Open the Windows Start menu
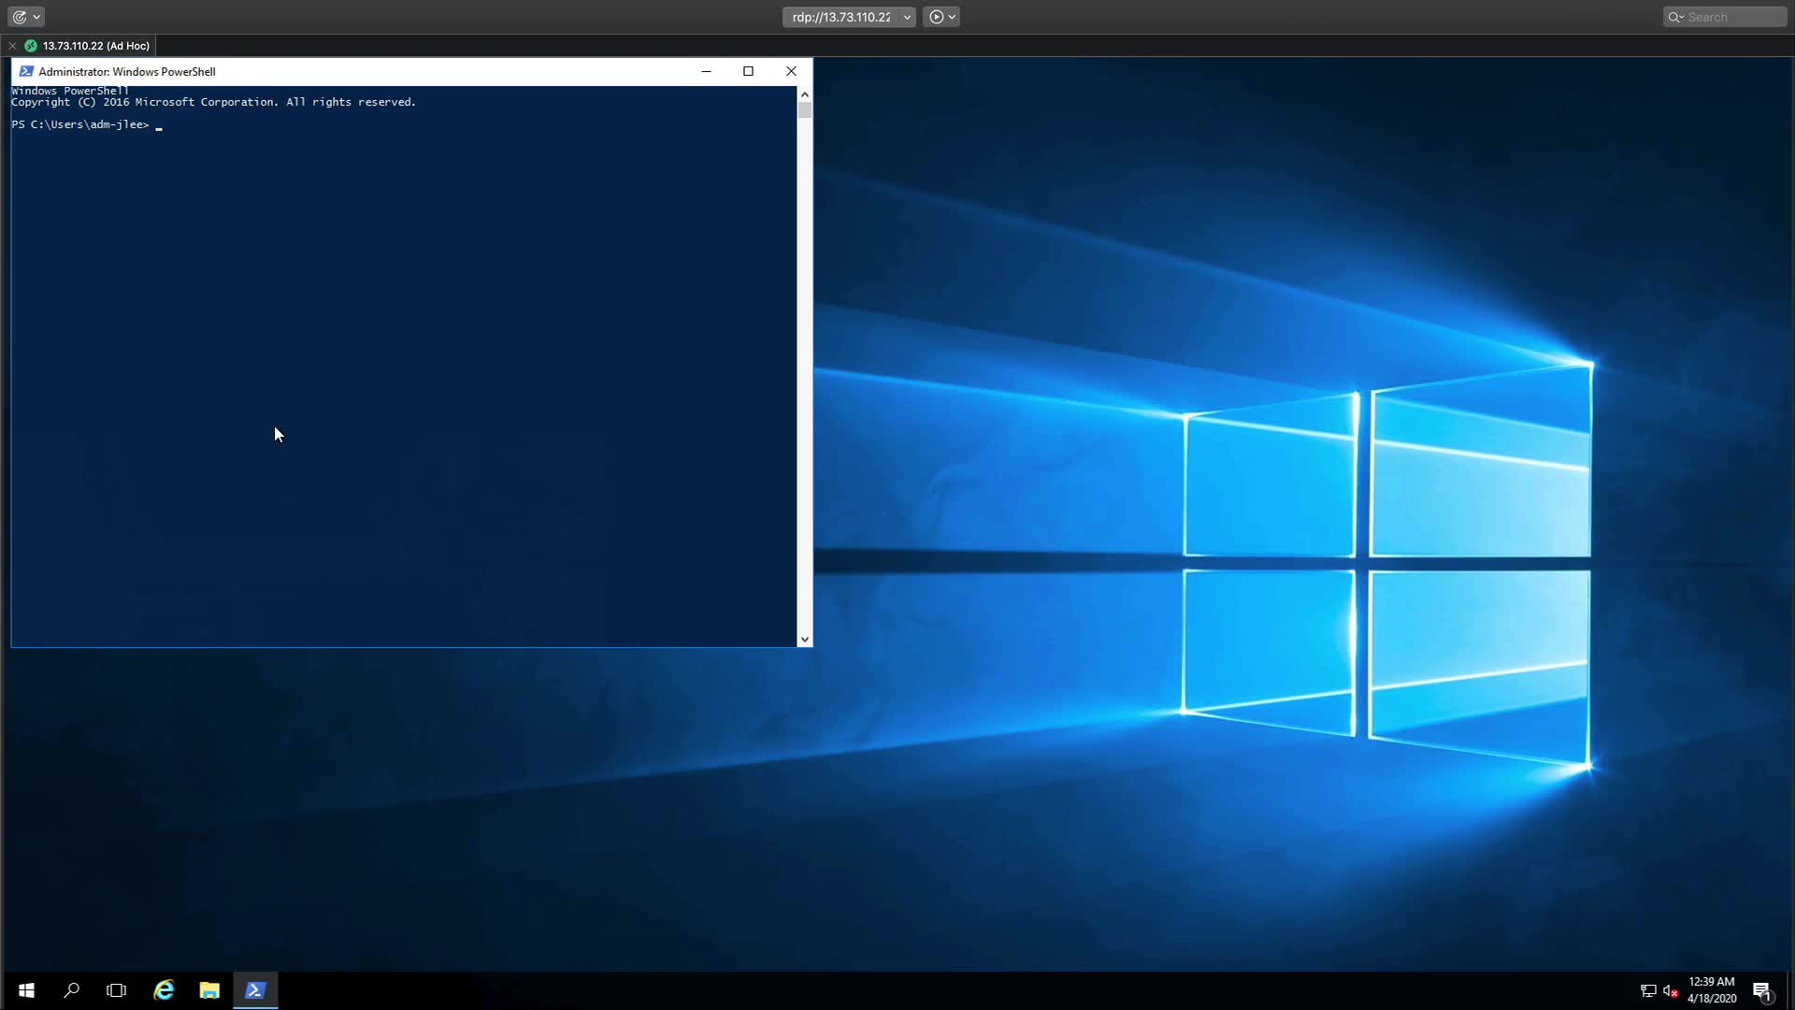The image size is (1795, 1010). coord(26,990)
